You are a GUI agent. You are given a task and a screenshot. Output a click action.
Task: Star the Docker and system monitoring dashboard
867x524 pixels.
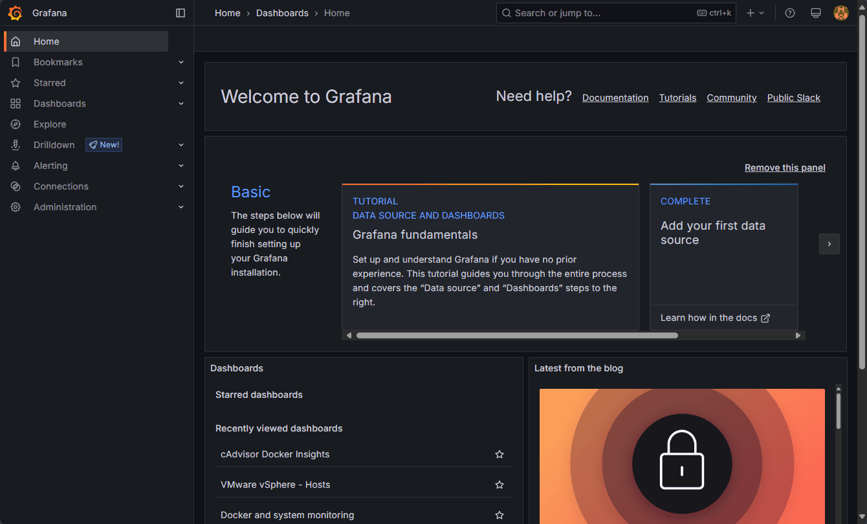(x=499, y=515)
